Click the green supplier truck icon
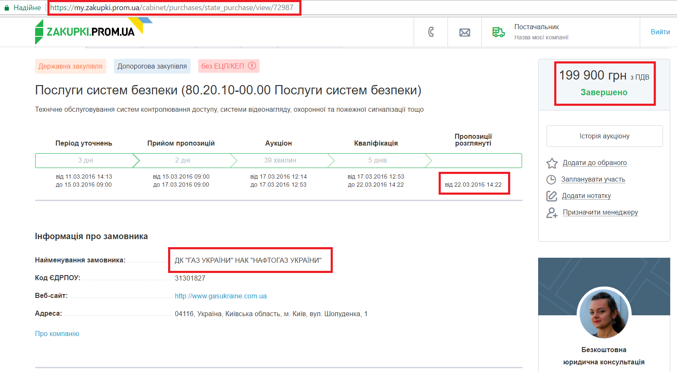Image resolution: width=677 pixels, height=372 pixels. (x=498, y=32)
